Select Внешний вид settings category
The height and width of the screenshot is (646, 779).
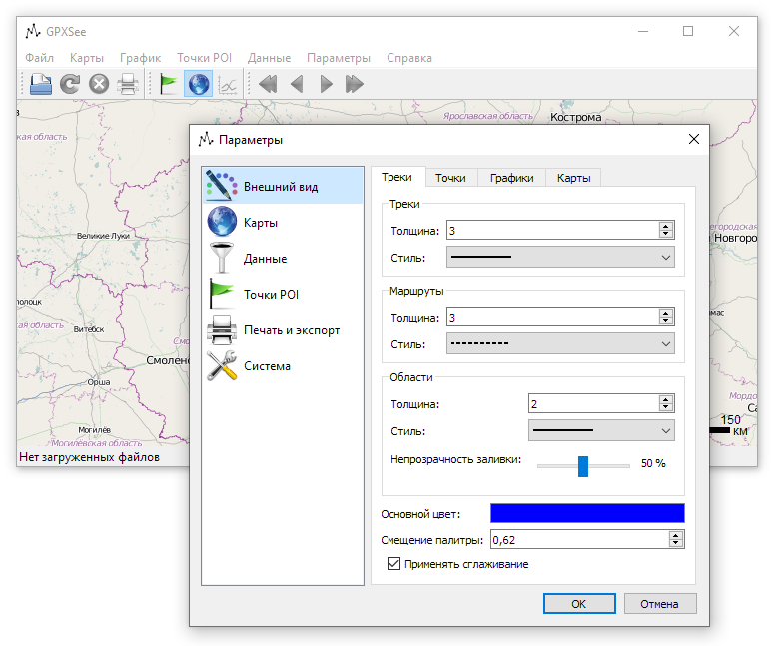[283, 186]
